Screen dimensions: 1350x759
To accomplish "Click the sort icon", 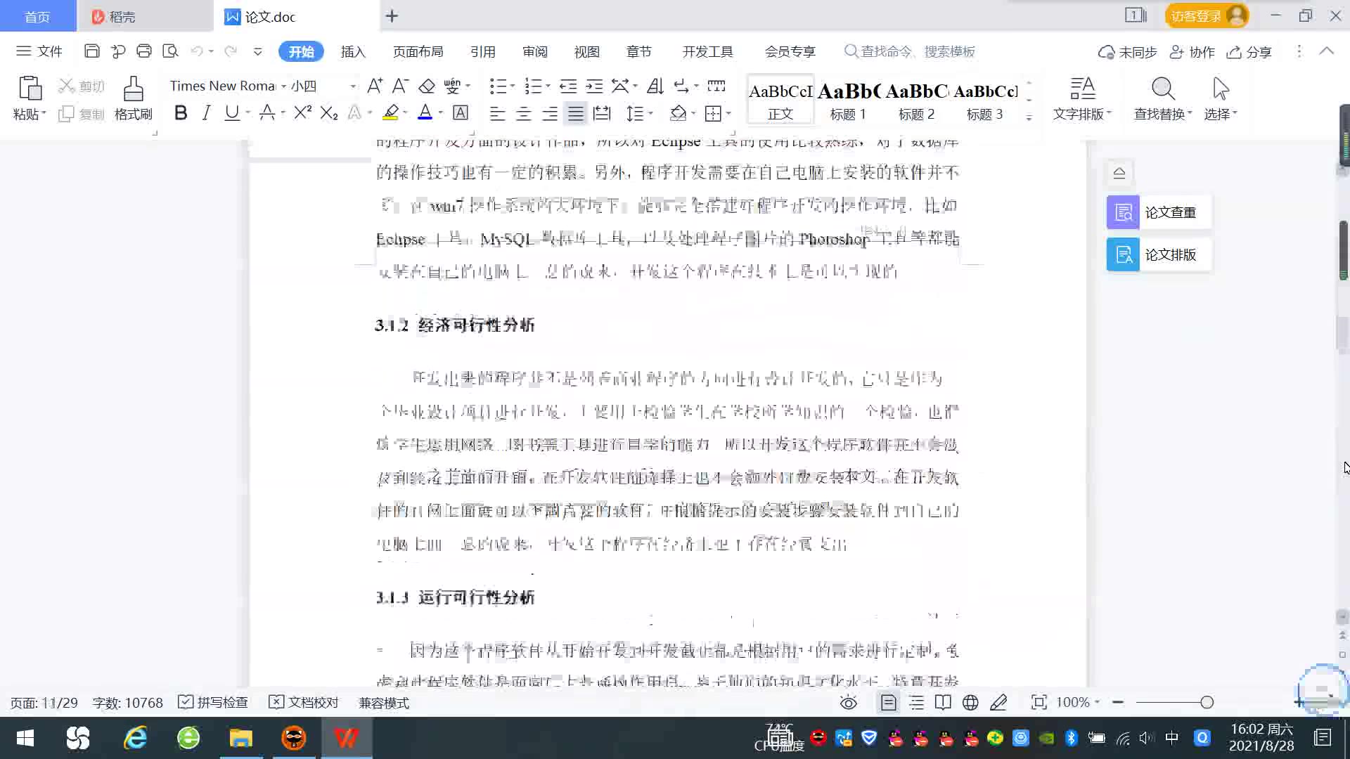I will (655, 86).
